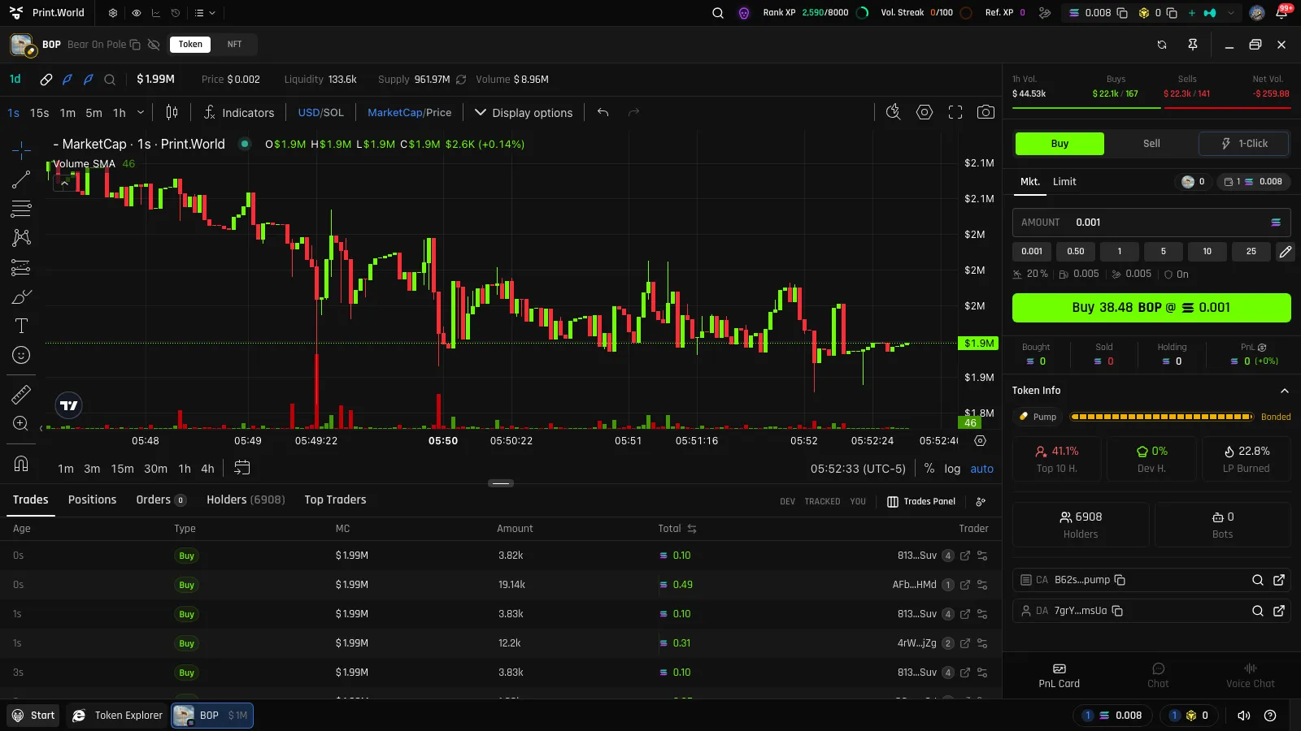Switch to Token view
The width and height of the screenshot is (1301, 731).
[190, 45]
